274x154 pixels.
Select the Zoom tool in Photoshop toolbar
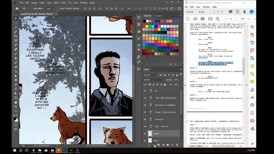click(x=16, y=107)
